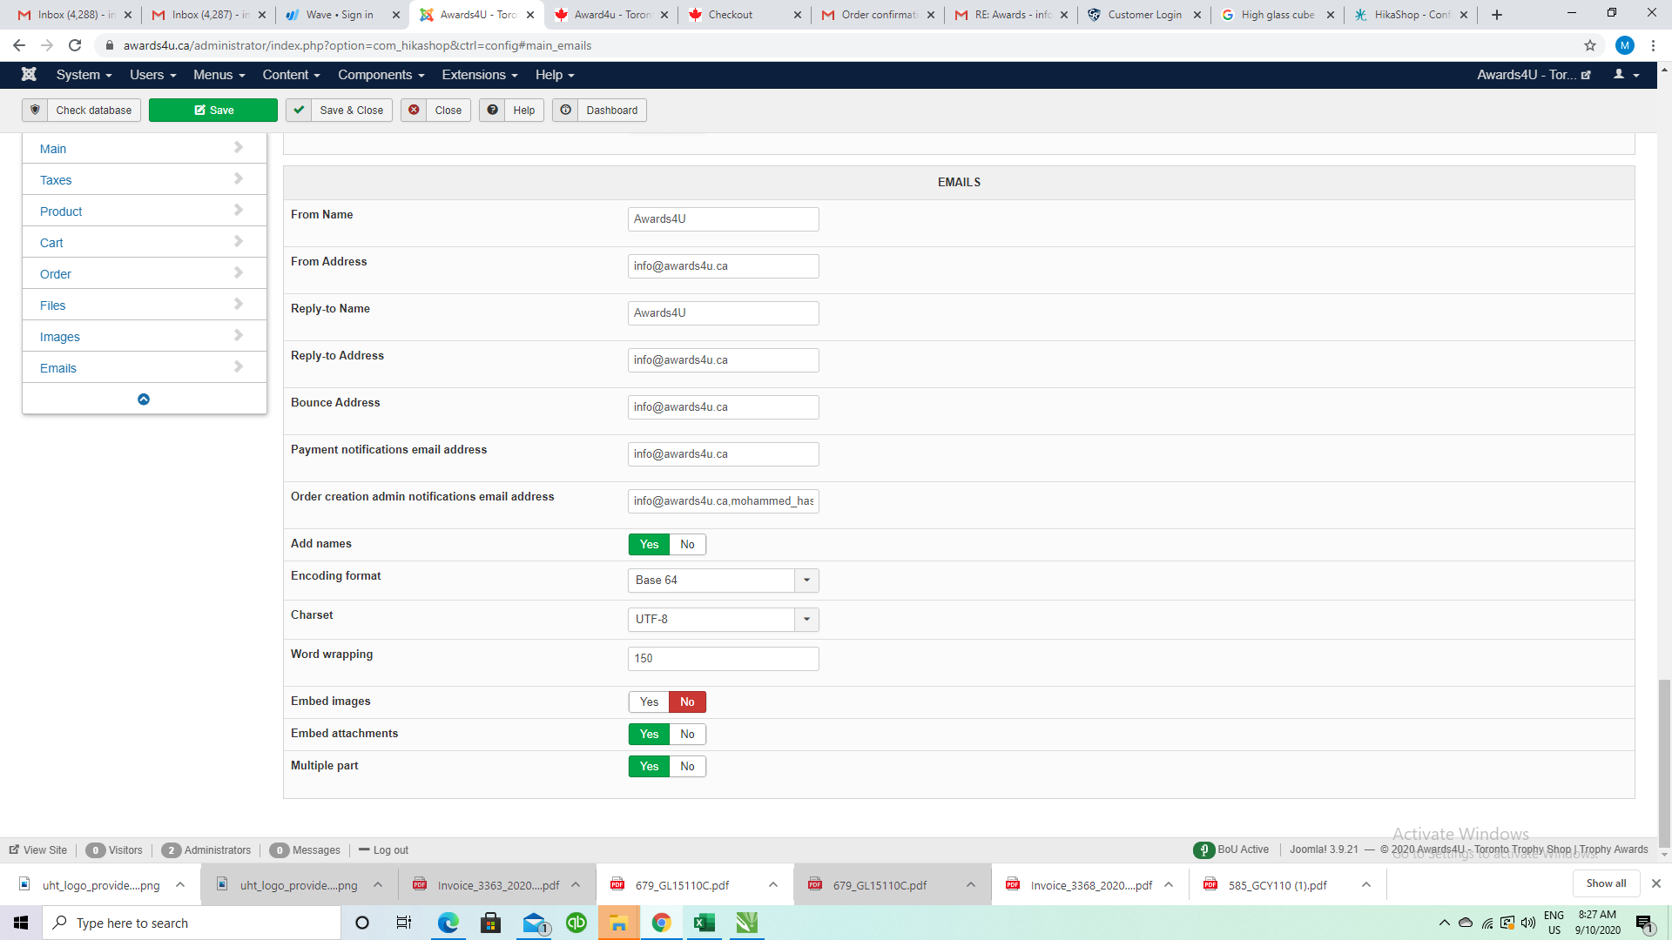Click the red Close X icon
Screen dimensions: 1672x940
tap(415, 111)
